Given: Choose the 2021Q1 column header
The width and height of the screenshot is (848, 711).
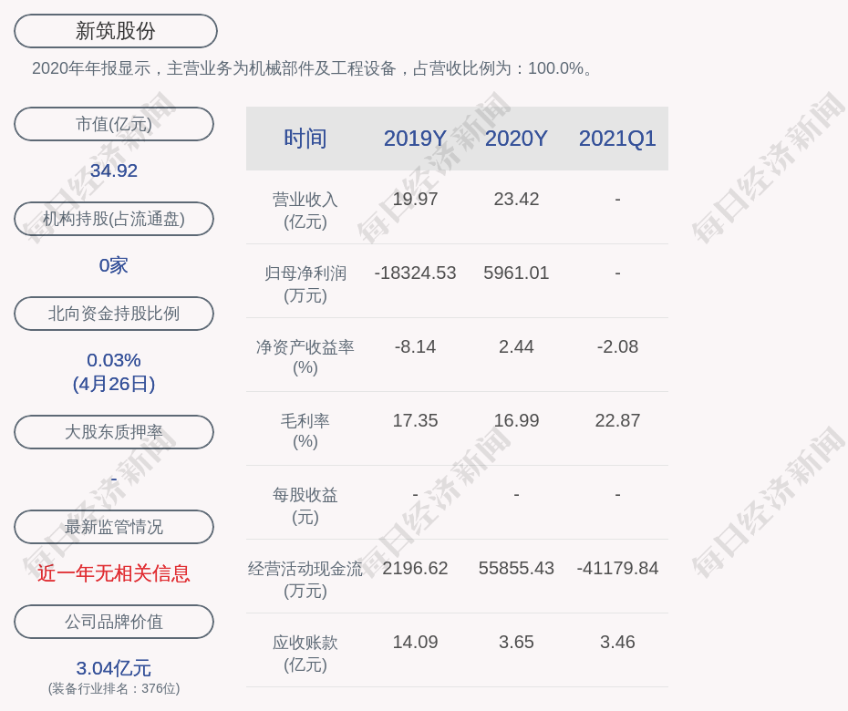Looking at the screenshot, I should (x=617, y=139).
